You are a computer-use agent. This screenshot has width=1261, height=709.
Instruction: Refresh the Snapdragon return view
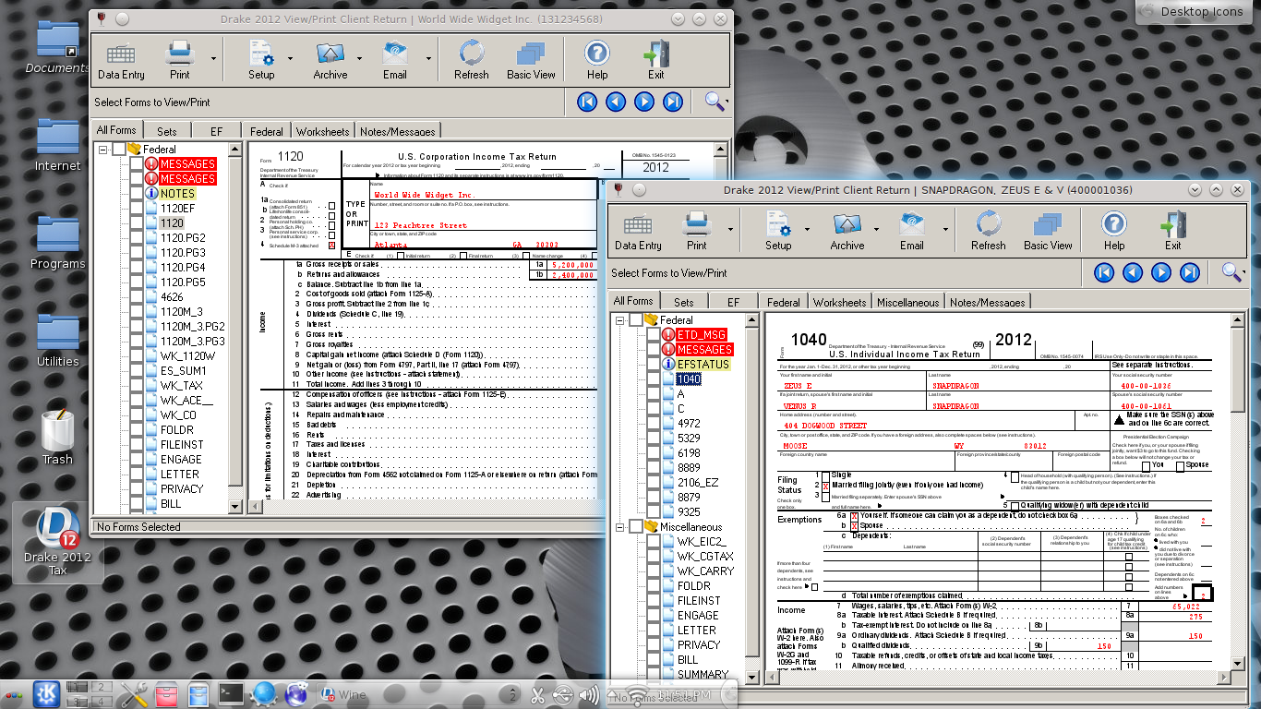tap(988, 231)
